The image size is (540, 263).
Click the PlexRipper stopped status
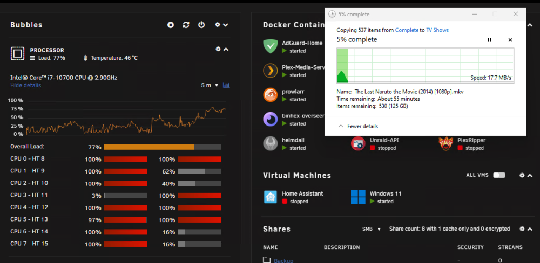click(x=471, y=148)
